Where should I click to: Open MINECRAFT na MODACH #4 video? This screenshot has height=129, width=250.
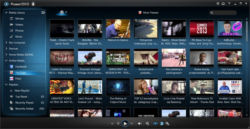tap(118, 58)
